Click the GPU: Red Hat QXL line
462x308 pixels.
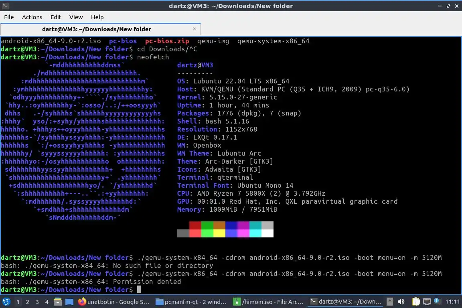pos(287,202)
